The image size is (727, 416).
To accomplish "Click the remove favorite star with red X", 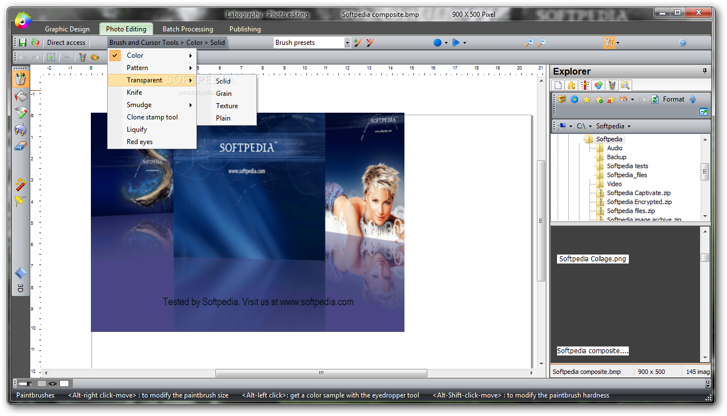I will click(611, 99).
